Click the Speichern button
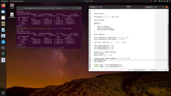 pyautogui.click(x=149, y=7)
